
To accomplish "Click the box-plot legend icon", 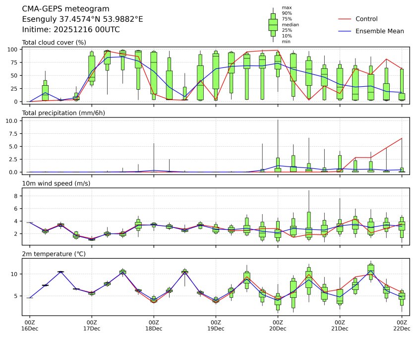I will [273, 24].
